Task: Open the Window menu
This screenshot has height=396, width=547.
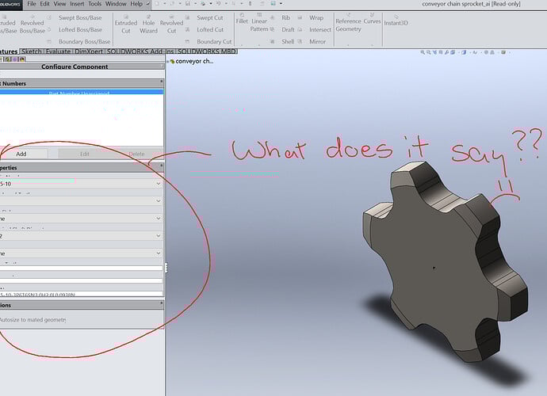Action: (116, 4)
